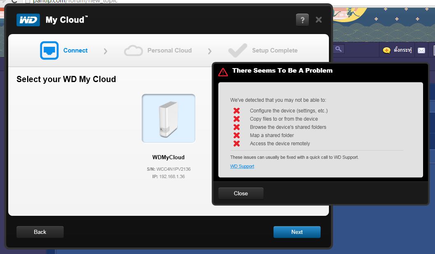Click the red warning triangle icon
The image size is (435, 254).
(x=223, y=72)
